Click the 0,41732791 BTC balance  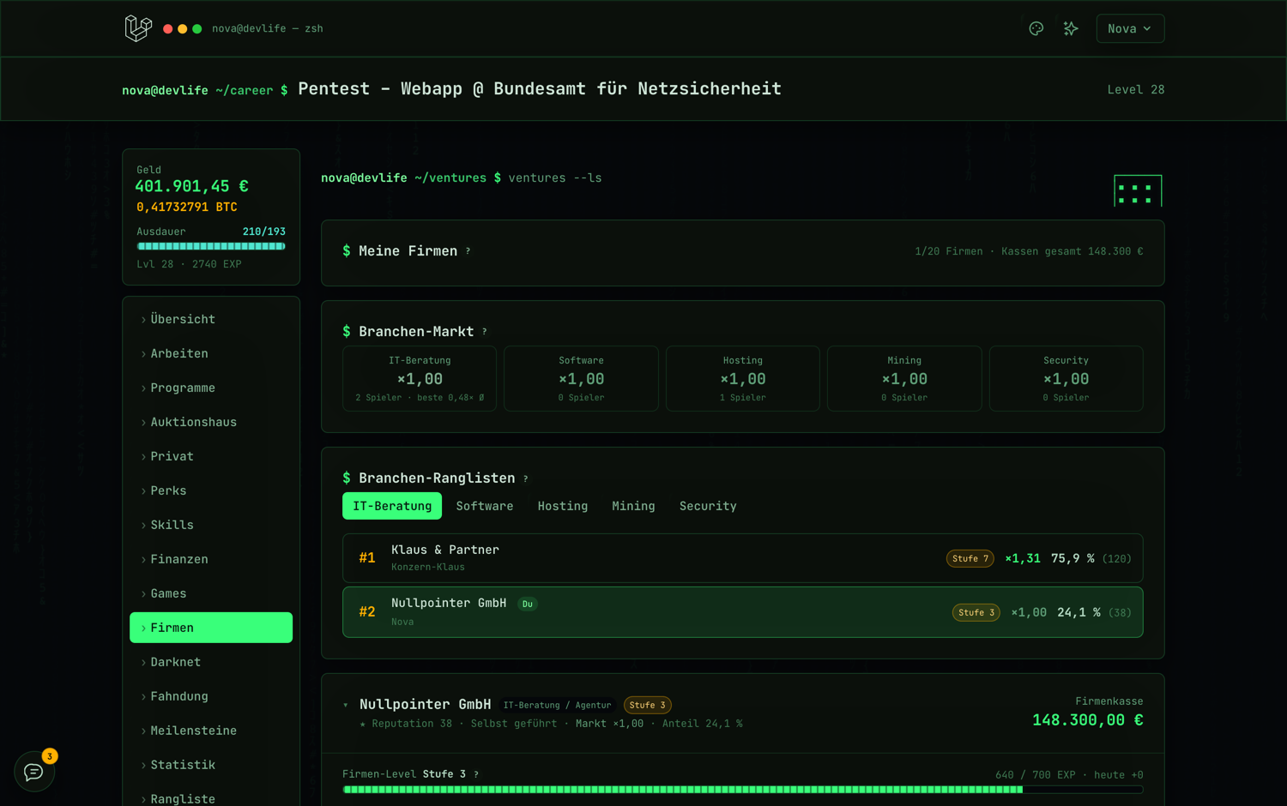coord(187,208)
